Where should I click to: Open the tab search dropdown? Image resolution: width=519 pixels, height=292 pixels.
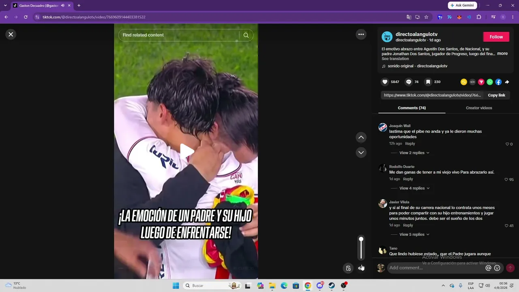pyautogui.click(x=5, y=5)
